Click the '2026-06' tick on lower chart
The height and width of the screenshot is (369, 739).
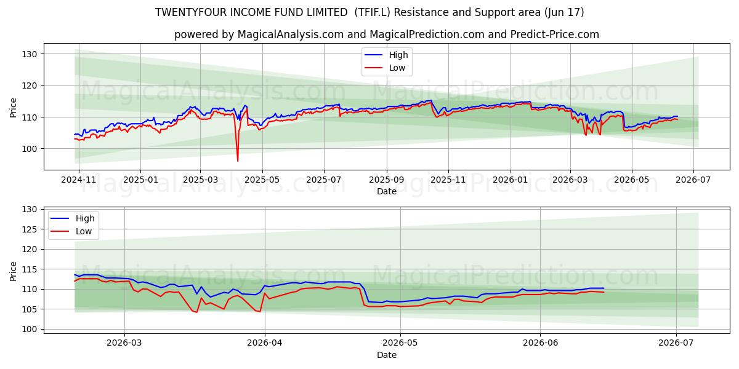coord(540,343)
